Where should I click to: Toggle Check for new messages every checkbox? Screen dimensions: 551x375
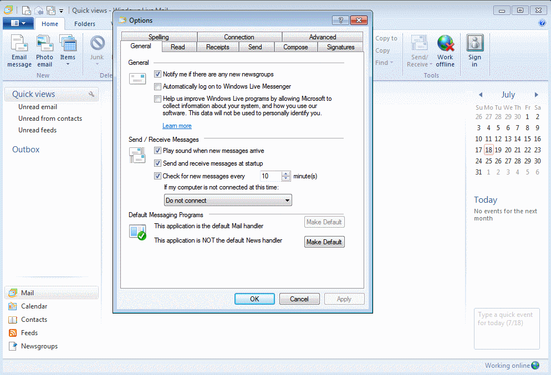158,176
